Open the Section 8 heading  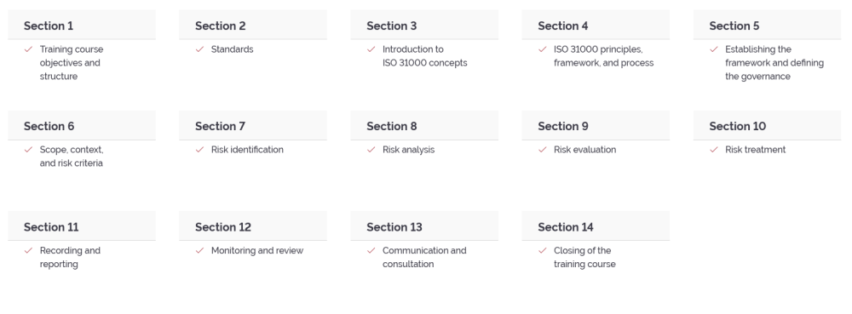coord(424,126)
